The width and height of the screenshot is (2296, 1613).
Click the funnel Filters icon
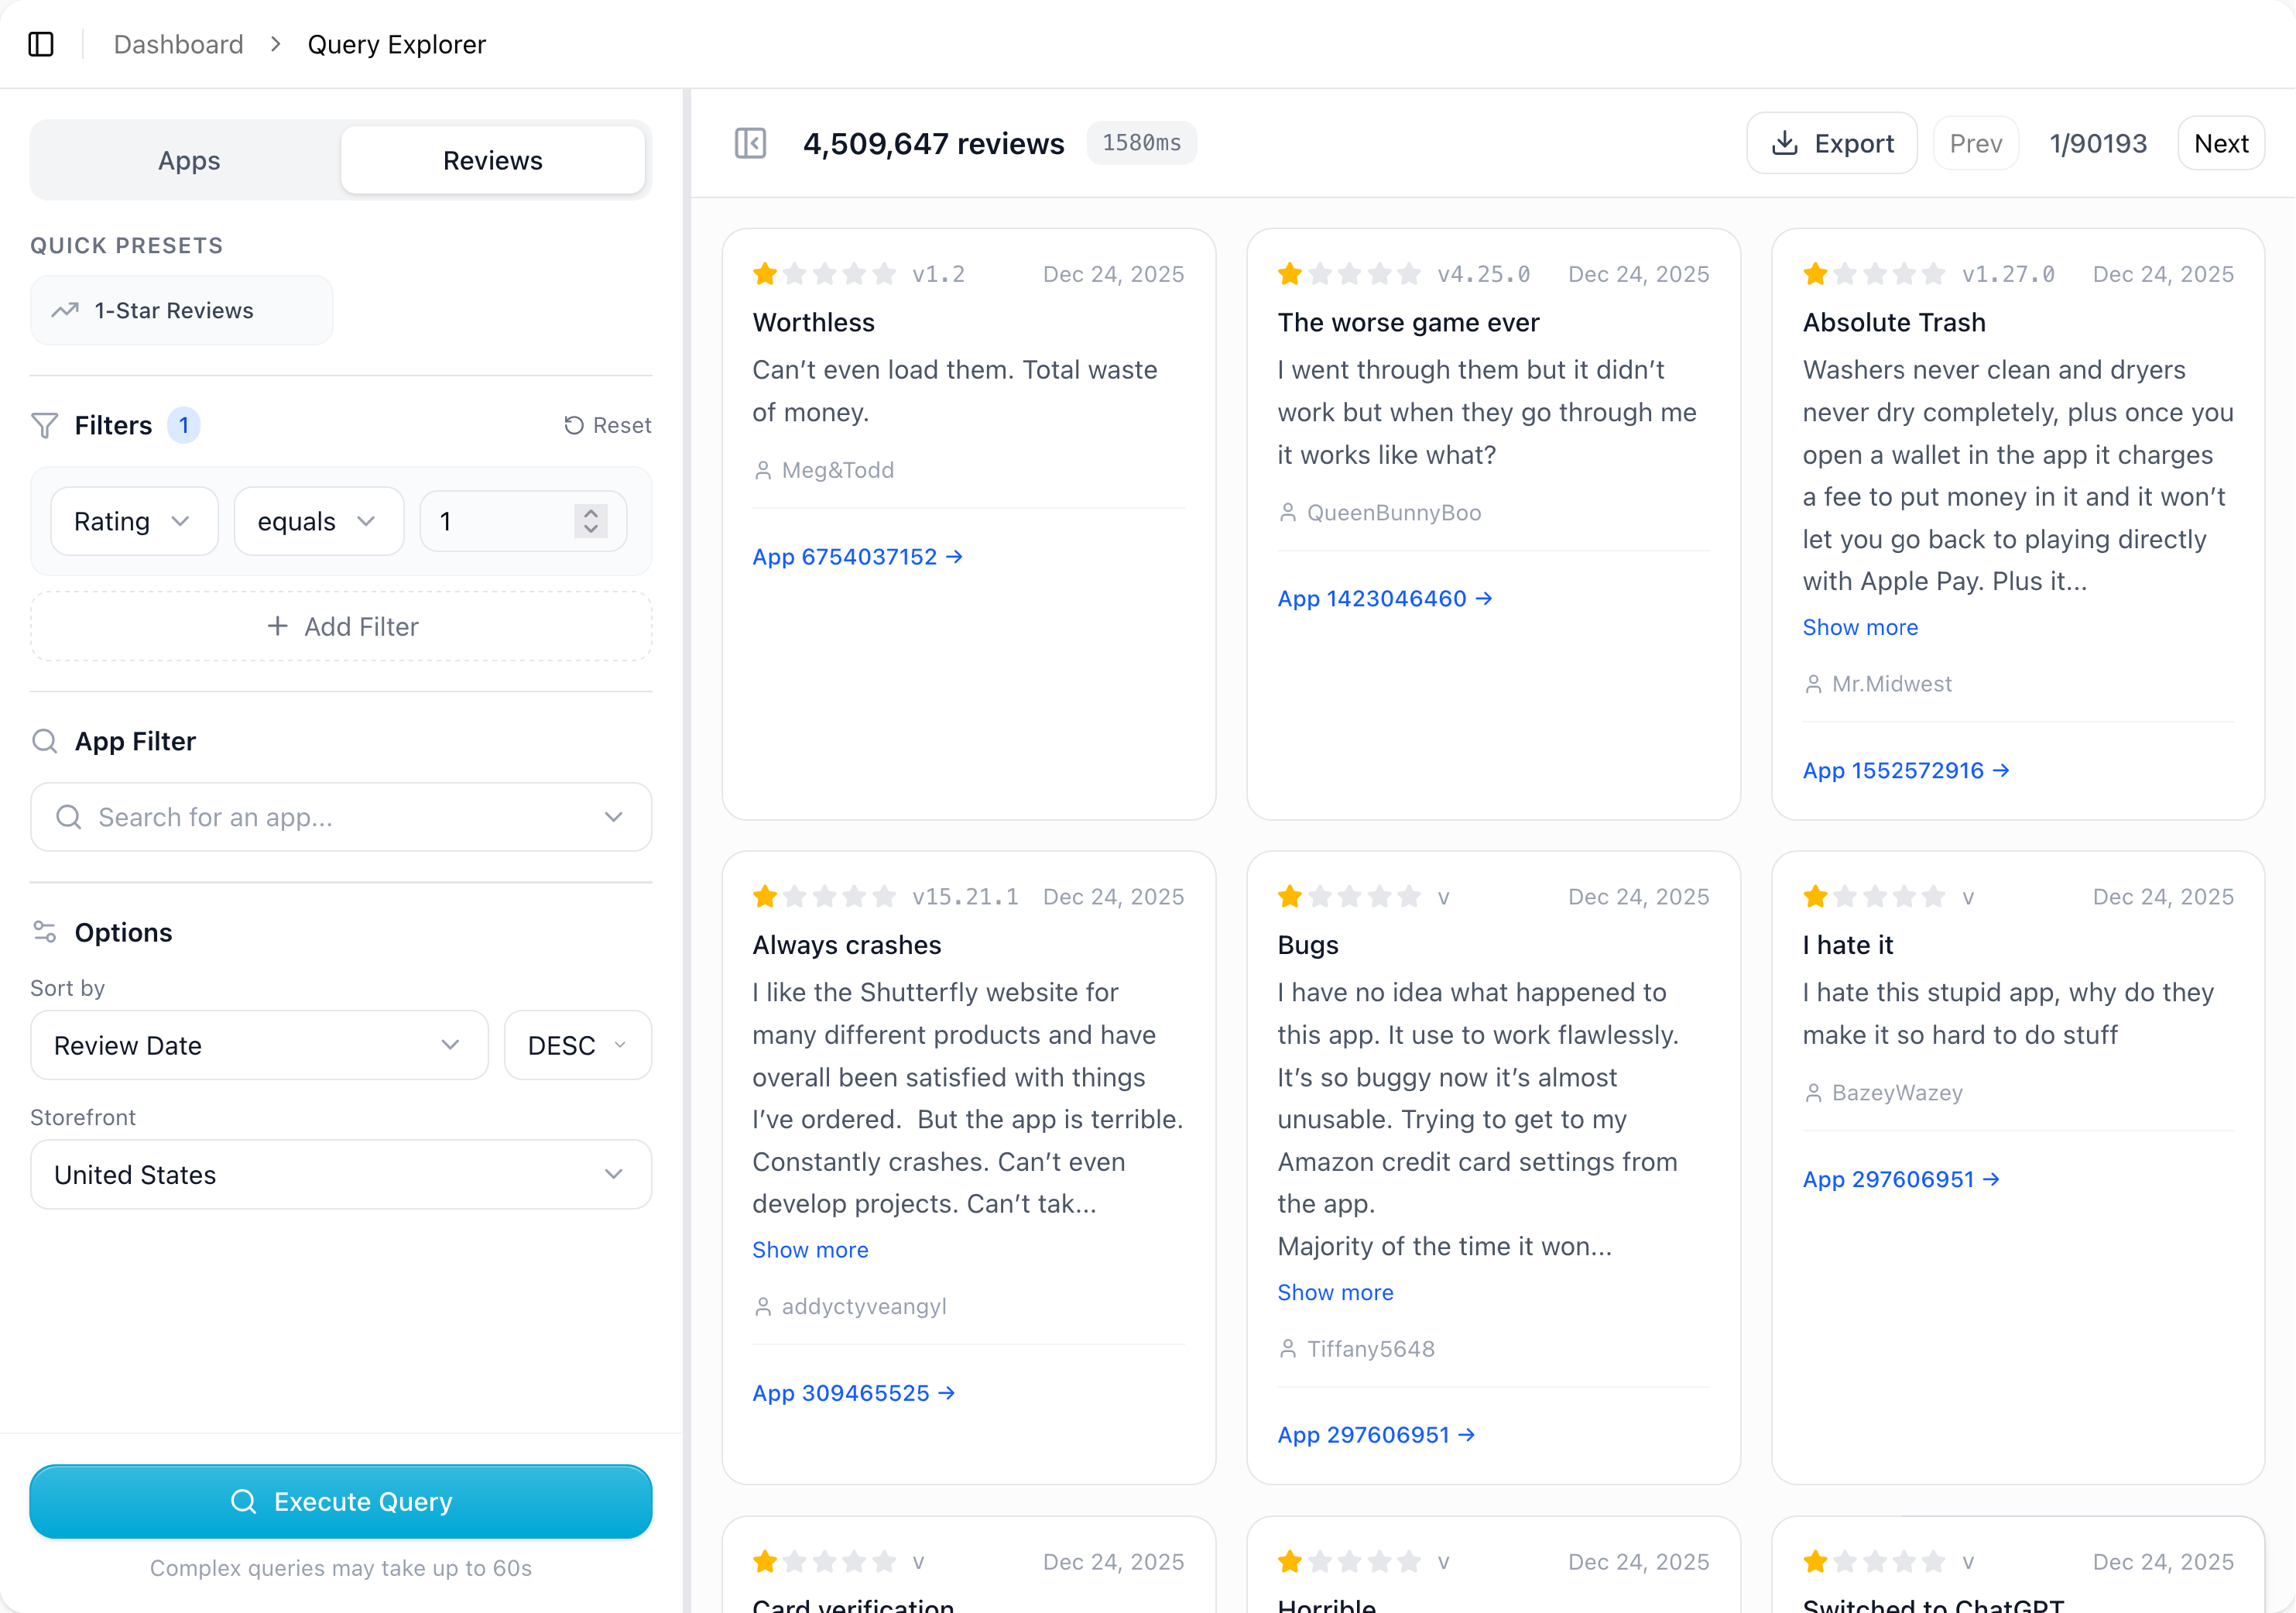coord(45,425)
